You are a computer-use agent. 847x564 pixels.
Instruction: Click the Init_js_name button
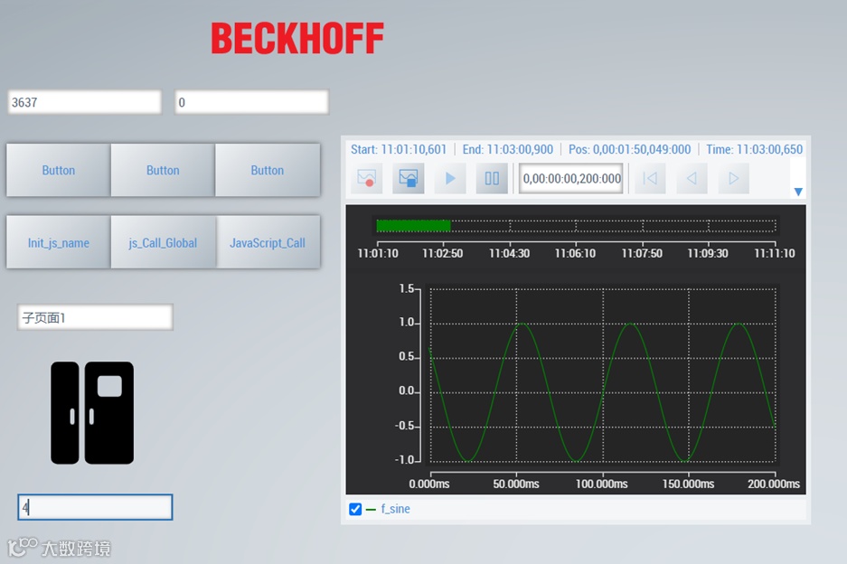[x=59, y=242]
